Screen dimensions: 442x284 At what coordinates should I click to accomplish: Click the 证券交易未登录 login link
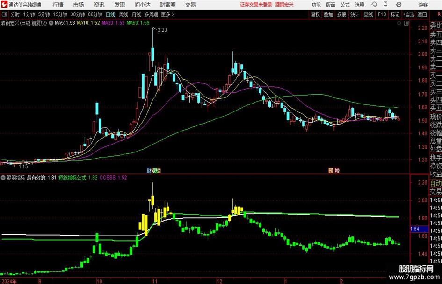(x=256, y=5)
